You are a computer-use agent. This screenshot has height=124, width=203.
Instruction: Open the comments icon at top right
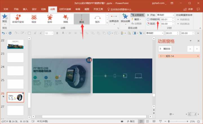pyautogui.click(x=198, y=9)
